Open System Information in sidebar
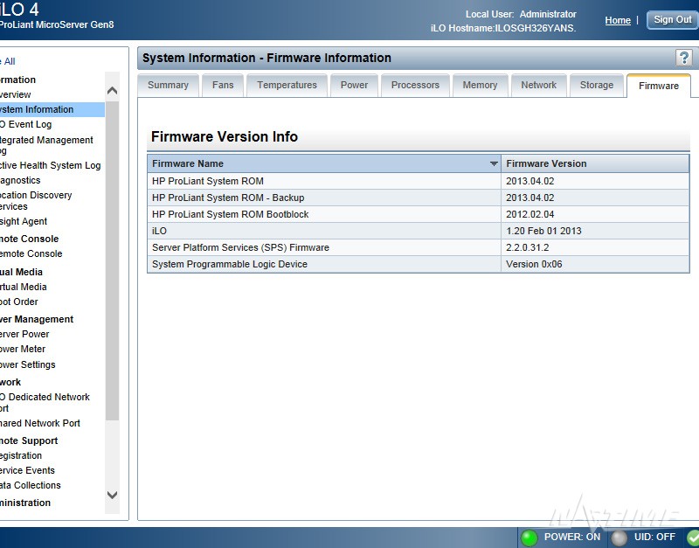The height and width of the screenshot is (548, 699). point(52,109)
